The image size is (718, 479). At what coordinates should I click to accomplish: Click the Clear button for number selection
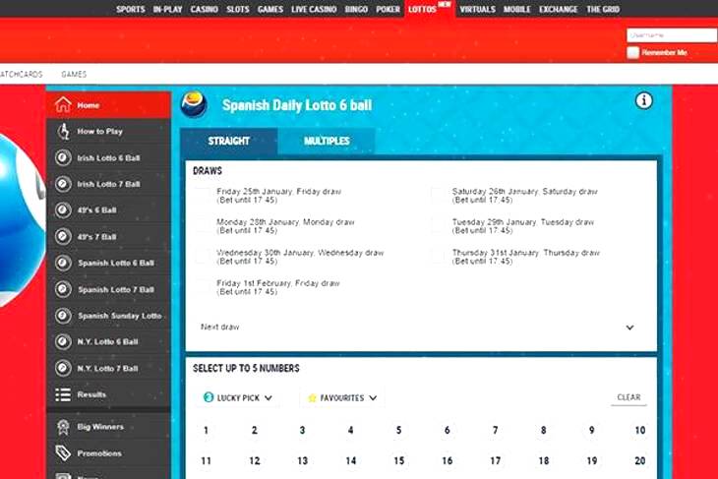coord(628,397)
